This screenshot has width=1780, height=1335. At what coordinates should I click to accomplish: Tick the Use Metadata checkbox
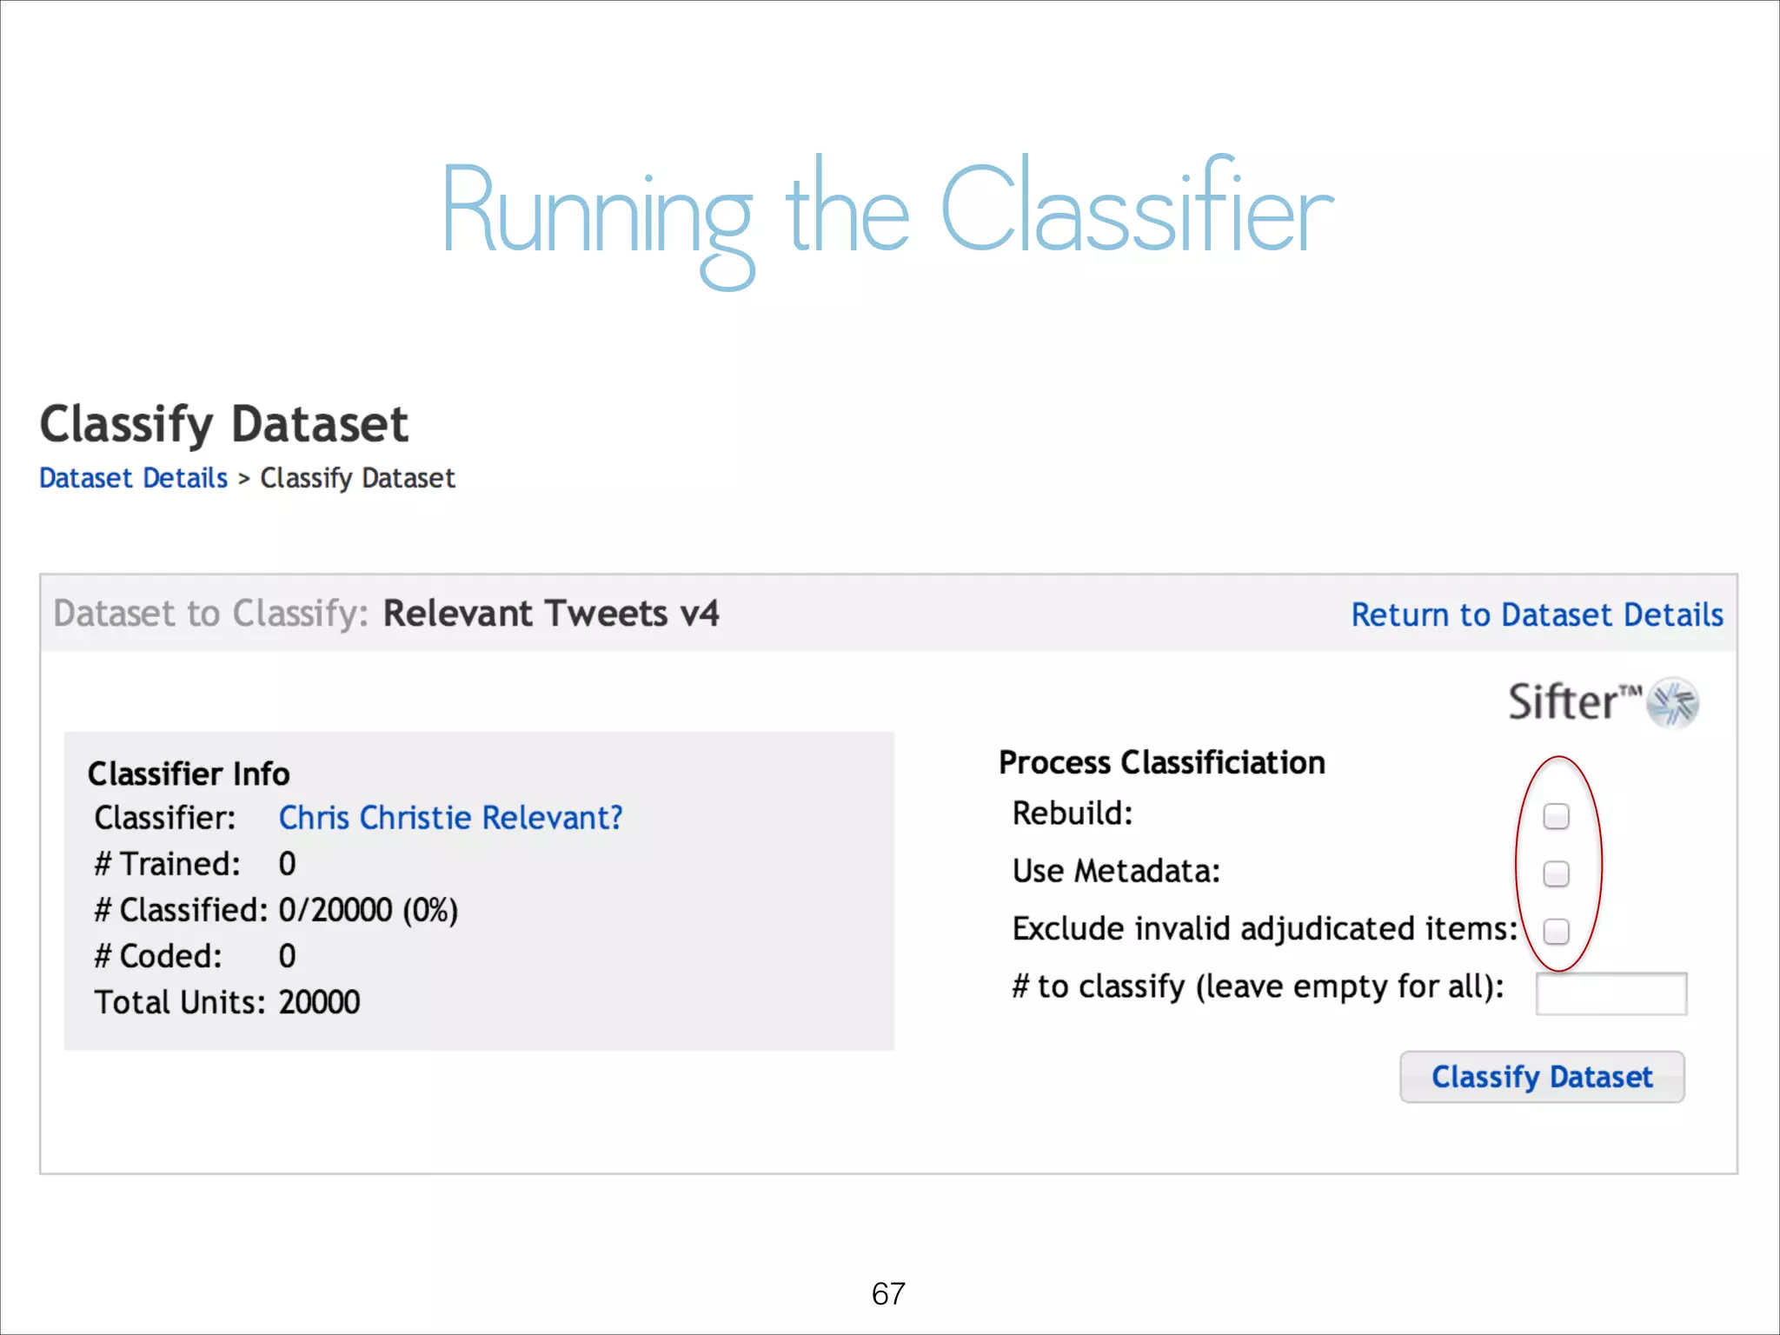(1556, 873)
